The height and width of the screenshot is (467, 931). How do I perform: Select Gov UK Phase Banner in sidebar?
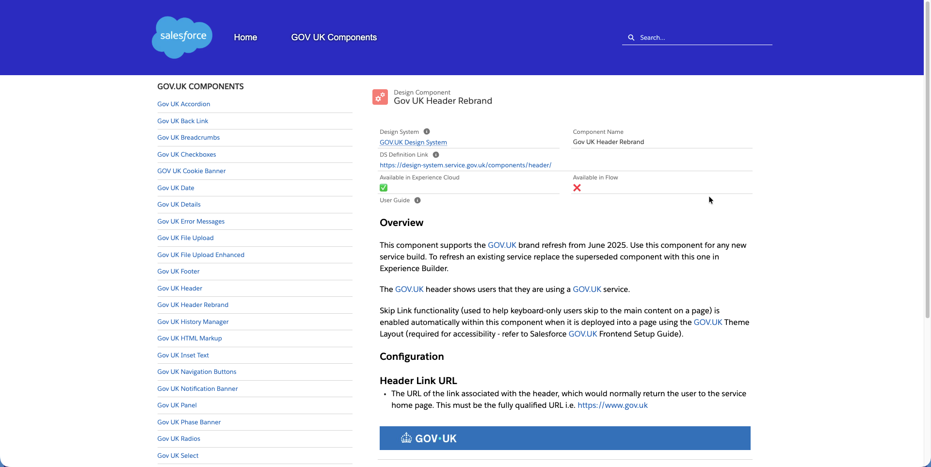[x=189, y=422]
